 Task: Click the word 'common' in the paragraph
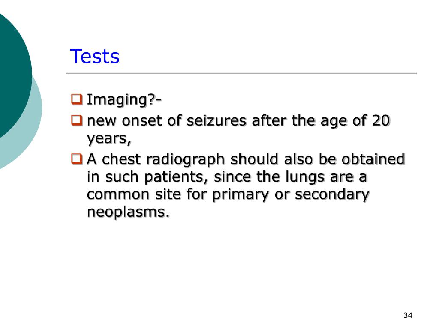(x=118, y=195)
